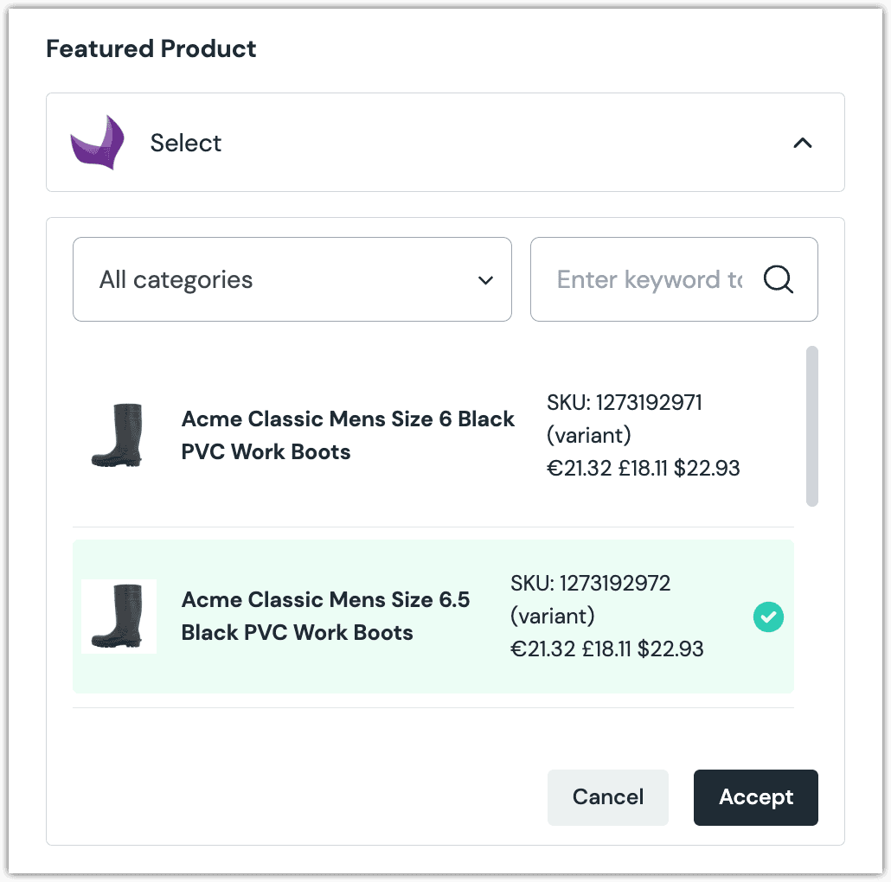Image resolution: width=891 pixels, height=882 pixels.
Task: Click the Size 6 price line €21.32
Action: click(x=643, y=468)
